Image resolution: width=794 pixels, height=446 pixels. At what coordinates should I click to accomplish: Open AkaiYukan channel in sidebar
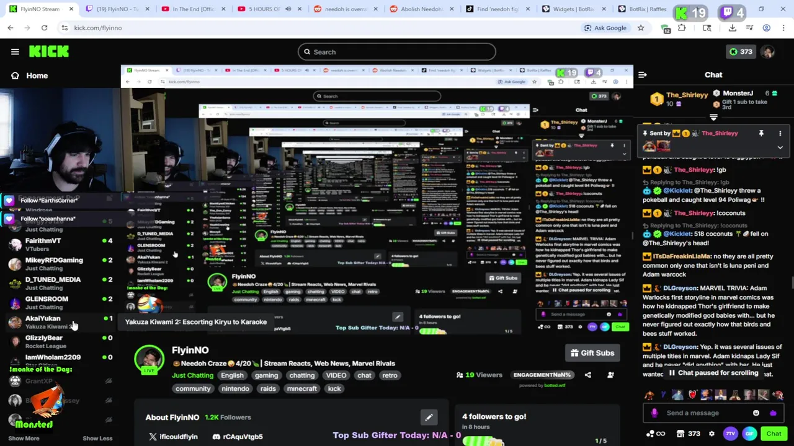60,322
